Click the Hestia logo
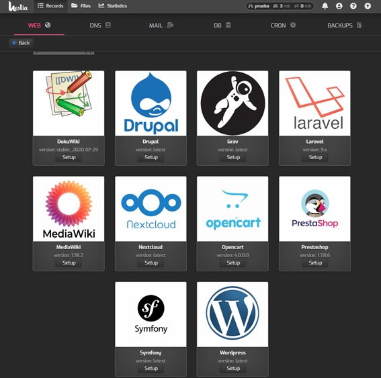This screenshot has height=378, width=381. pos(18,6)
